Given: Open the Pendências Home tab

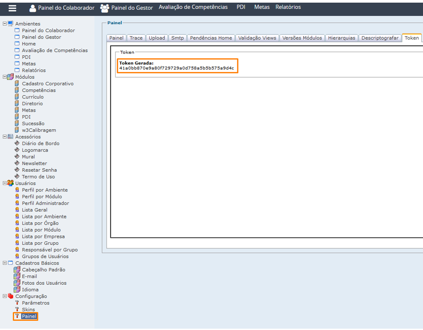Looking at the screenshot, I should 211,38.
